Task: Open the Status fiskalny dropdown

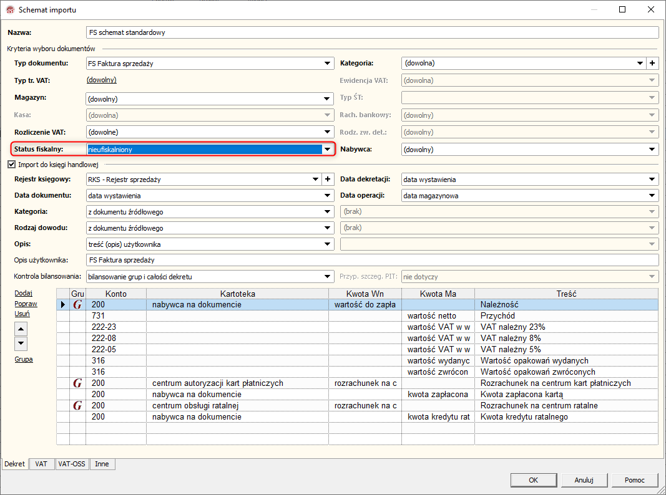Action: tap(328, 150)
